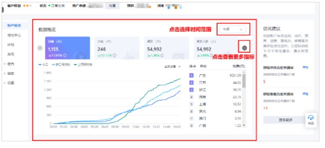Click the 客户权益 star rating
The height and width of the screenshot is (148, 325).
(x=27, y=6)
